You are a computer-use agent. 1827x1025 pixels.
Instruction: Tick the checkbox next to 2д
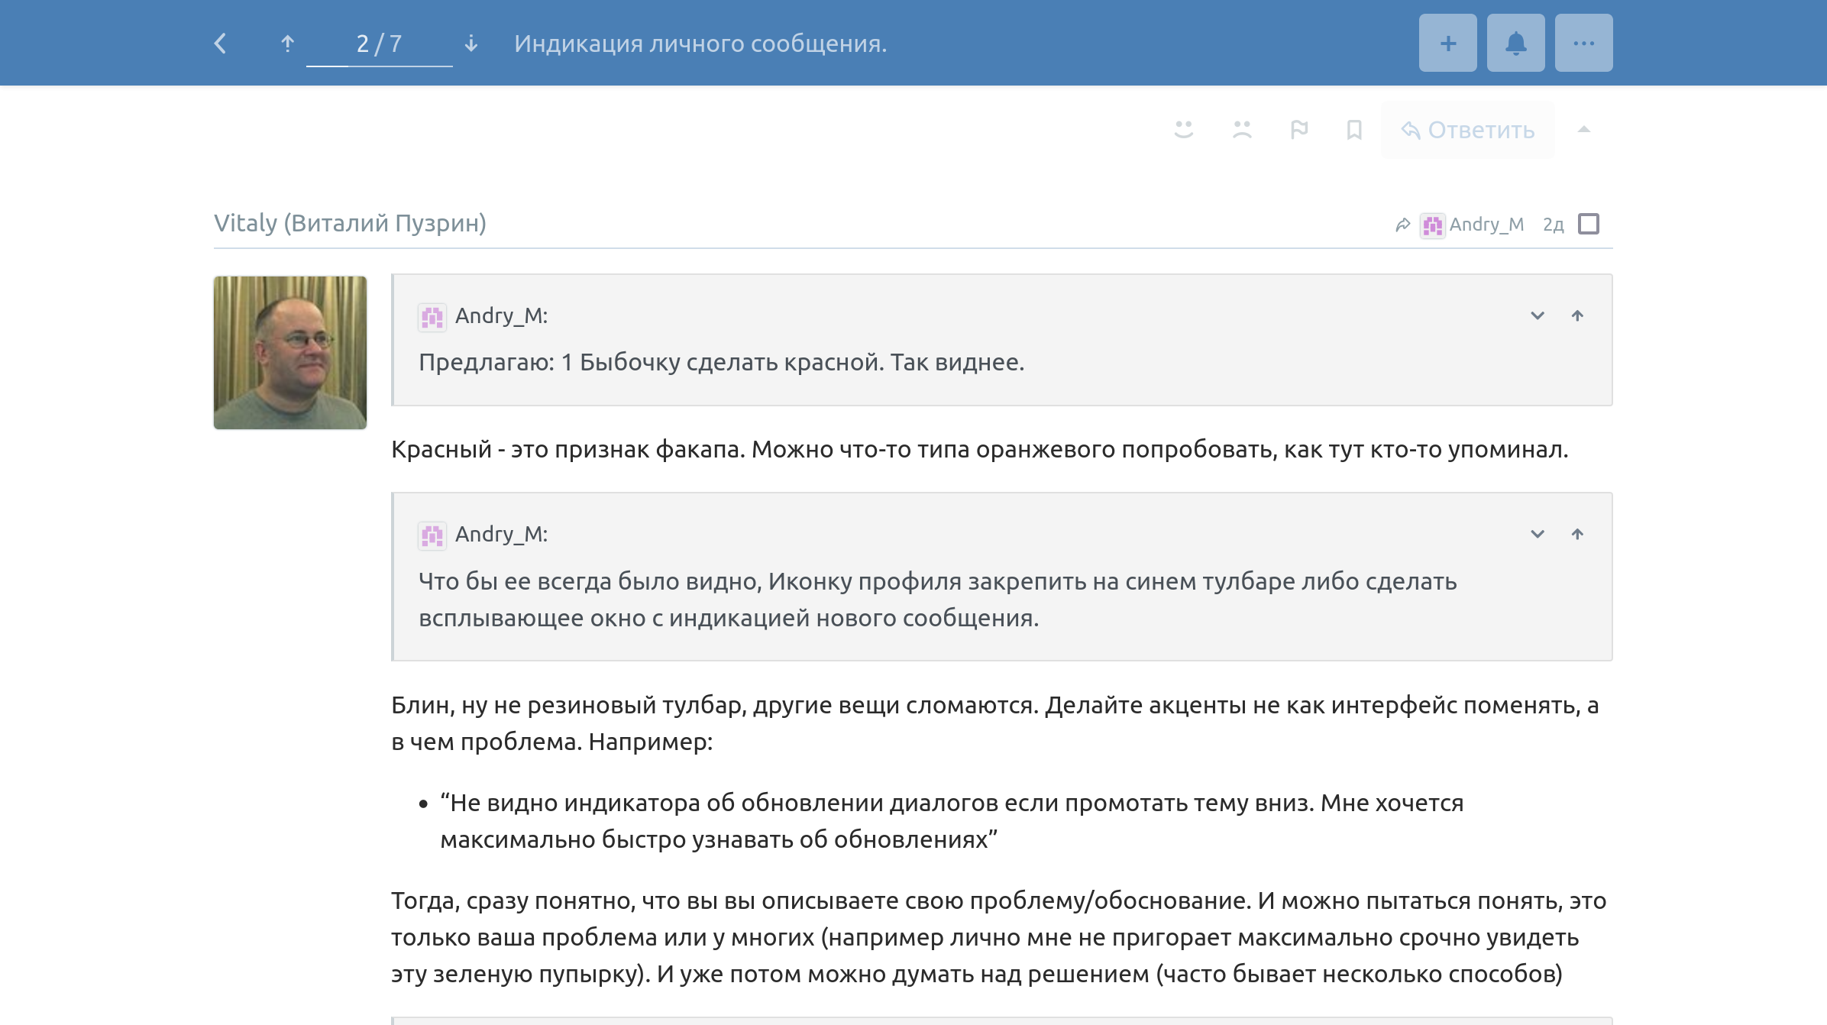[x=1589, y=224]
